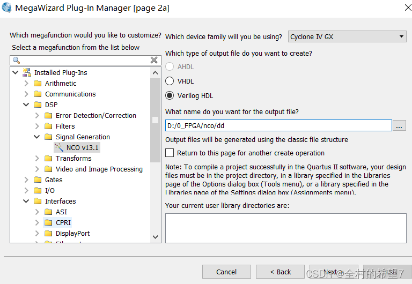Select the DisplayPort label in tree
The image size is (412, 284).
click(72, 233)
